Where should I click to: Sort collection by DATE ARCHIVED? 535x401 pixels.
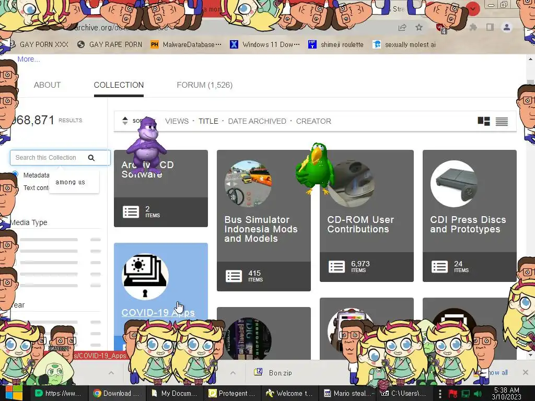pyautogui.click(x=257, y=121)
